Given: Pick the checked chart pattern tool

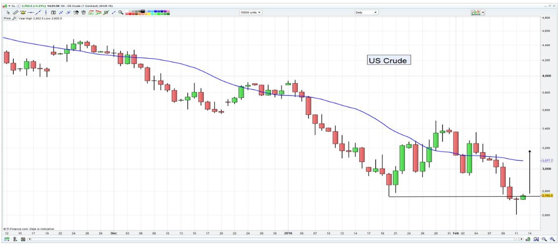Looking at the screenshot, I should tap(106, 12).
